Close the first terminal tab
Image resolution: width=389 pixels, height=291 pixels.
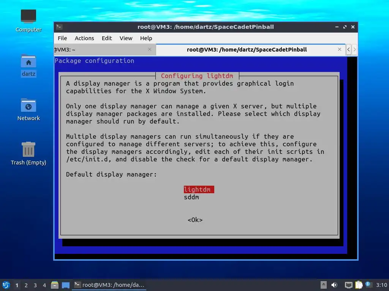(150, 50)
